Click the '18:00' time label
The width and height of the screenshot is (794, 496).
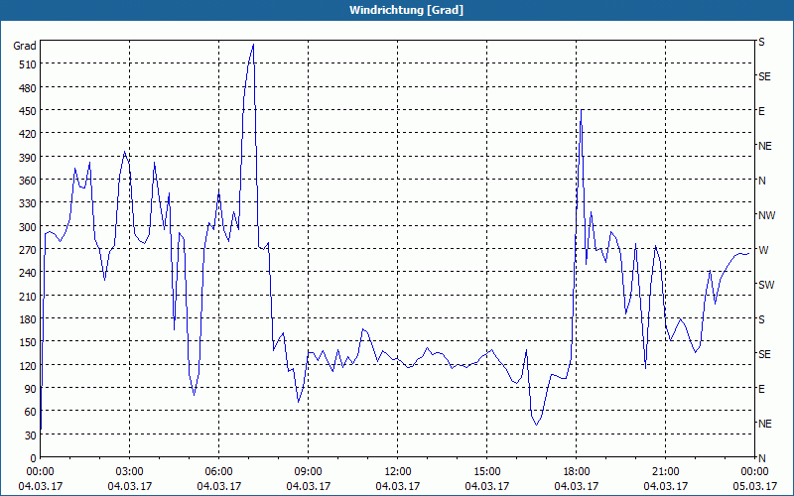click(x=577, y=472)
